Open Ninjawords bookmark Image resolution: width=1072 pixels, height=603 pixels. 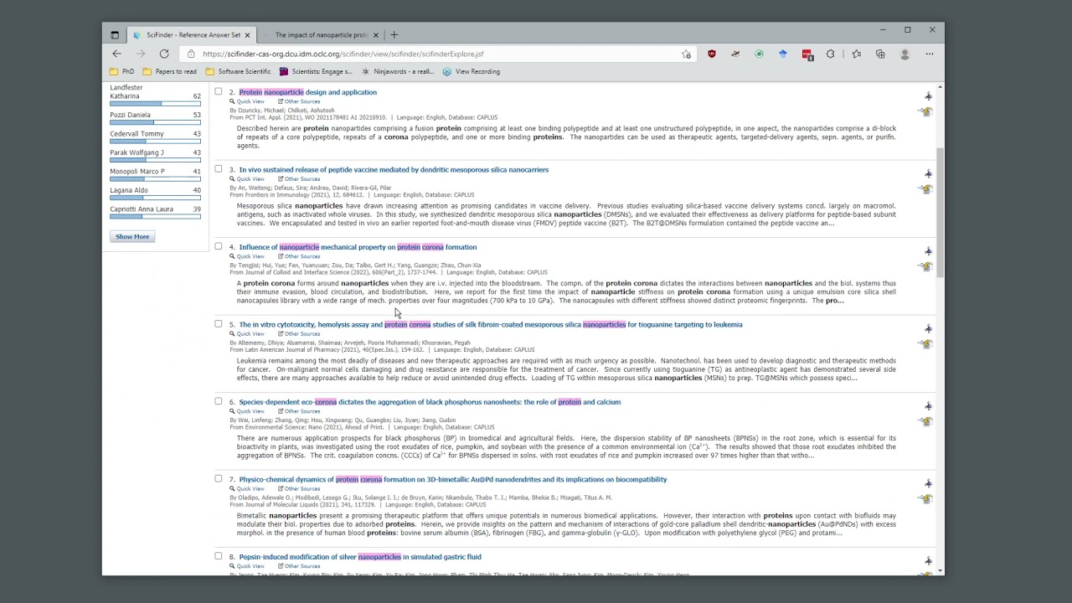coord(398,72)
